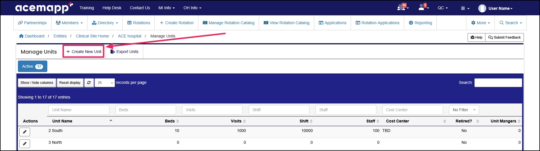This screenshot has height=151, width=540.
Task: Click the '3 North' unit name cell
Action: (55, 142)
